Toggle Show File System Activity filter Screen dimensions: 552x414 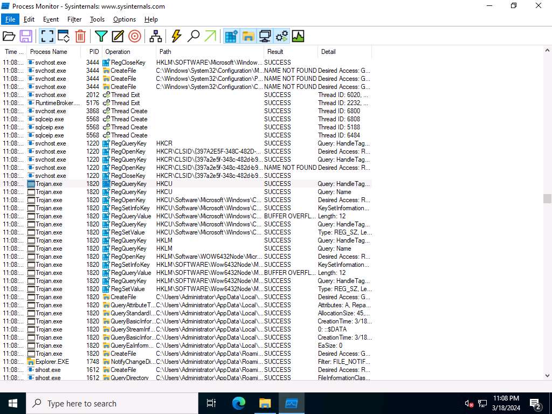pyautogui.click(x=248, y=36)
